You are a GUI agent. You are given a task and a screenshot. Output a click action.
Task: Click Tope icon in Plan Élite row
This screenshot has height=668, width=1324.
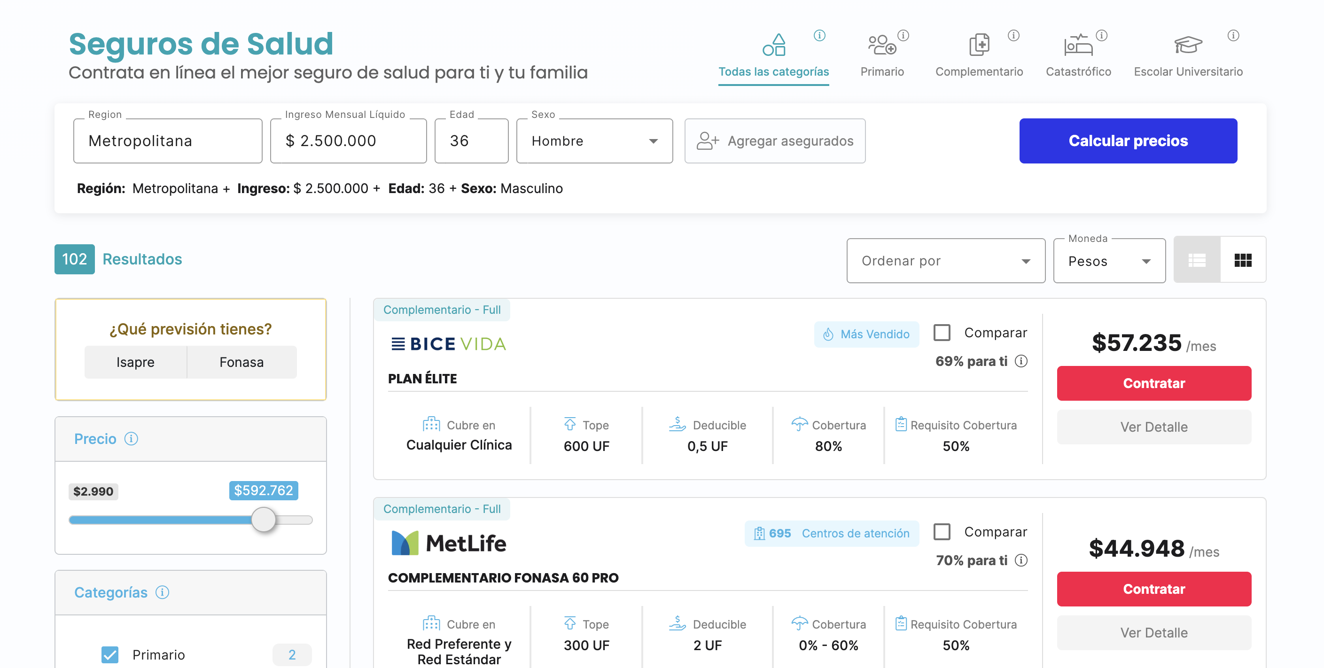[570, 424]
